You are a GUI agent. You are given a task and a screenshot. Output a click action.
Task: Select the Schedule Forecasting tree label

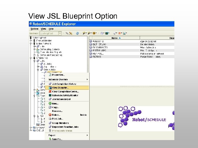click(x=51, y=55)
